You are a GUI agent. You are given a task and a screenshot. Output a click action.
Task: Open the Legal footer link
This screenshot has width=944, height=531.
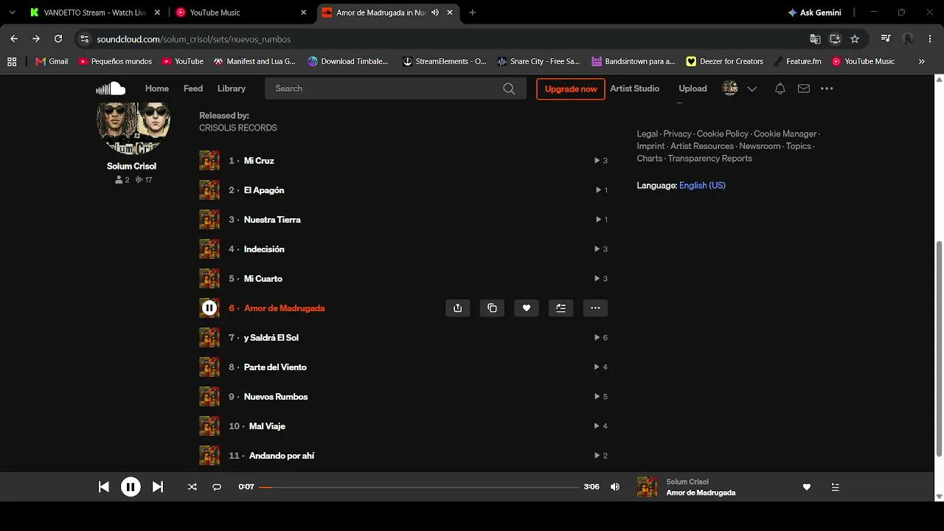(647, 133)
